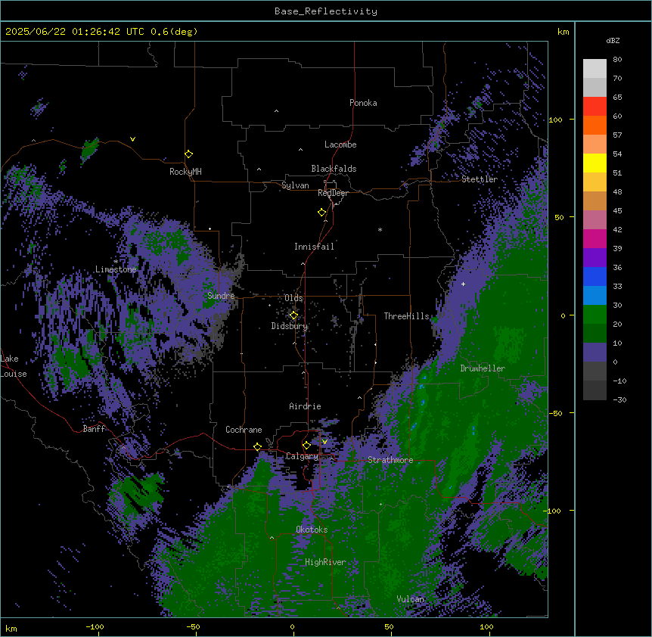Viewport: 652px width, 637px height.
Task: Click the Sylvan label
Action: pos(295,185)
